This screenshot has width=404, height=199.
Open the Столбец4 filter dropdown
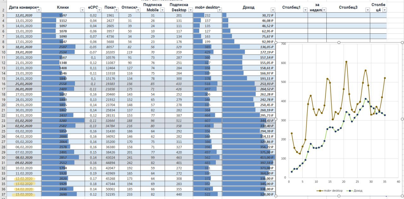click(384, 10)
